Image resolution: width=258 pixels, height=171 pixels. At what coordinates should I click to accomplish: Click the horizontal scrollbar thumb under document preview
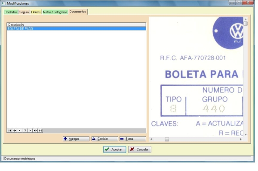(167, 139)
